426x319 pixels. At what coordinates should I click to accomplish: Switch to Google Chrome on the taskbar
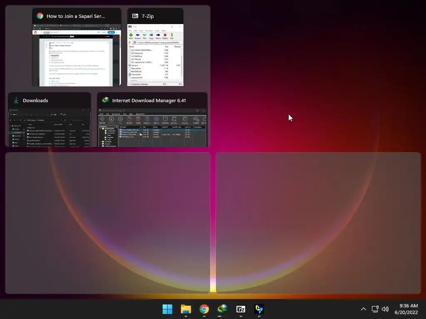tap(204, 309)
